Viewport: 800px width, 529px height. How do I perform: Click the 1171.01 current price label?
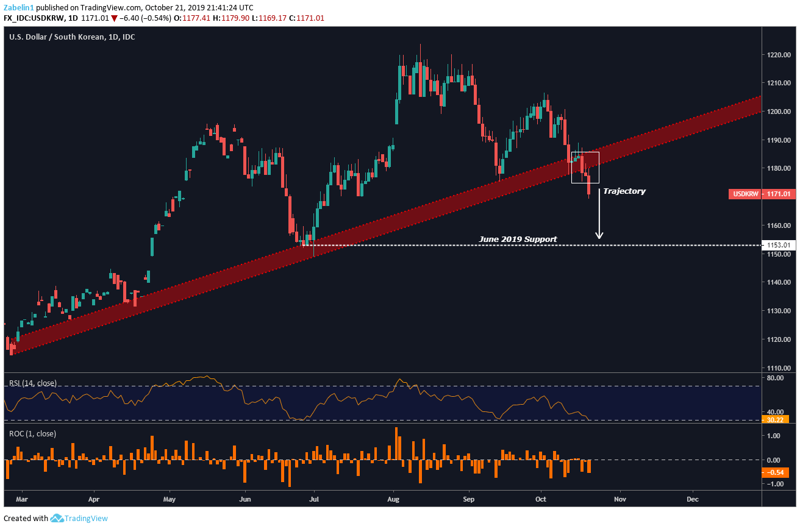pos(779,194)
